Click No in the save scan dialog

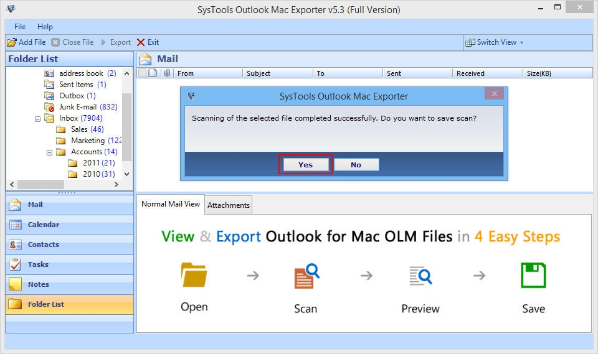[356, 165]
